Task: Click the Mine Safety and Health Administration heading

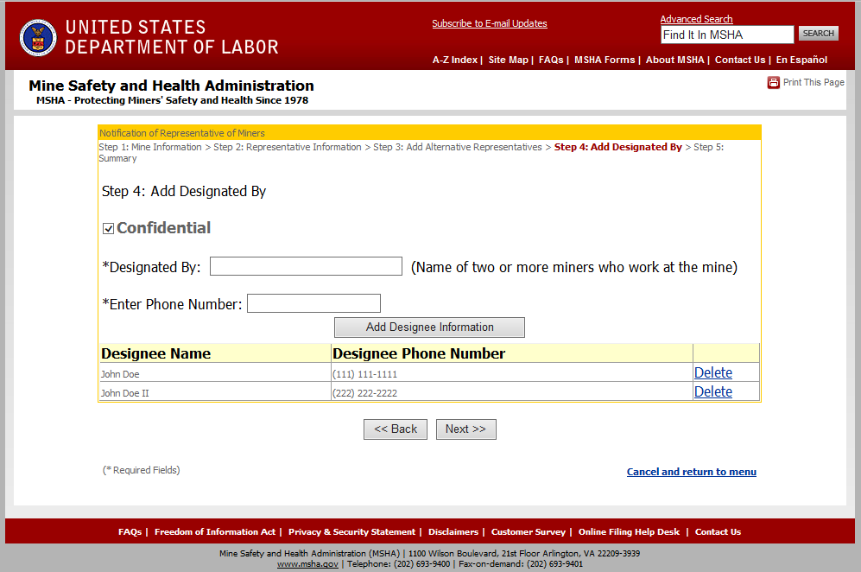Action: (x=171, y=86)
